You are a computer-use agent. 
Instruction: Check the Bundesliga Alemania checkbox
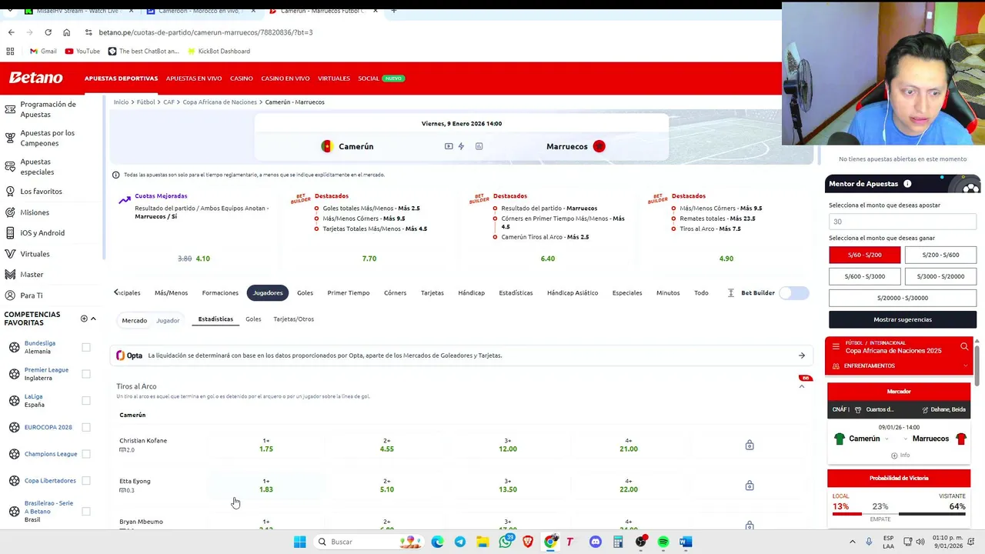pyautogui.click(x=86, y=347)
